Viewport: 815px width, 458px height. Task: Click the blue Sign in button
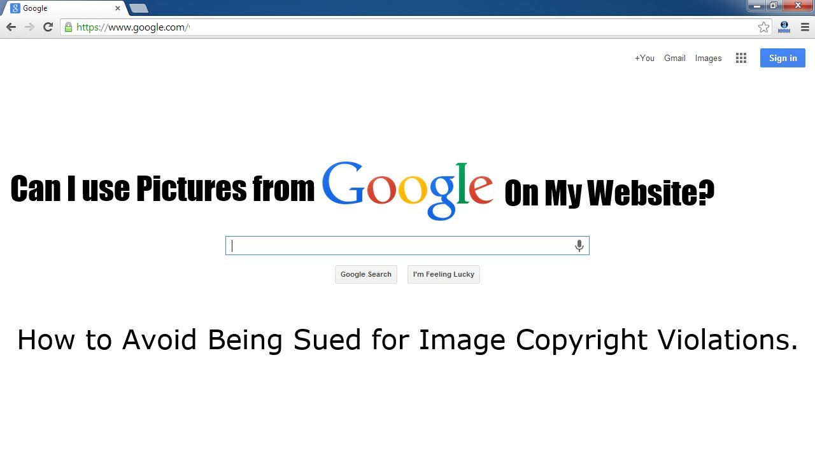pos(783,58)
